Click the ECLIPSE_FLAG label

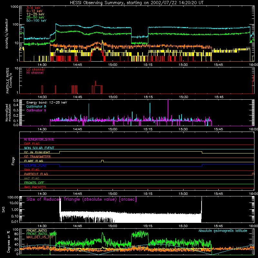(x=35, y=165)
